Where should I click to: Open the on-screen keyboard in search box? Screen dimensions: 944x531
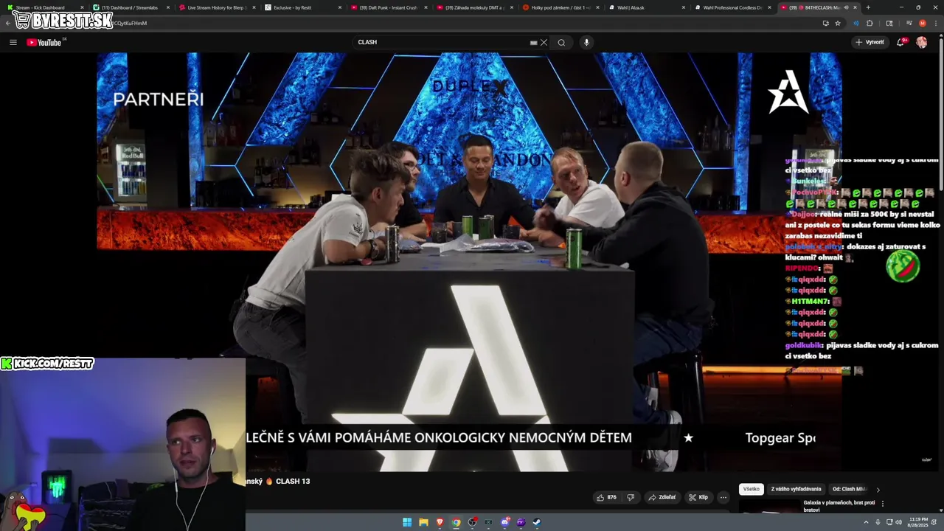[533, 42]
